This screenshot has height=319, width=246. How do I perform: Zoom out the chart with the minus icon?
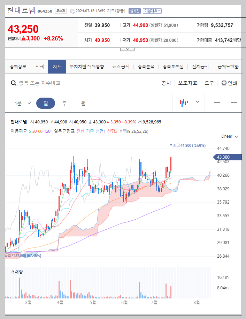coord(217,102)
